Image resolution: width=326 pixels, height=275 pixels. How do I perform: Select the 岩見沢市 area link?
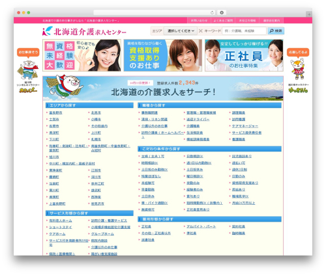click(x=98, y=203)
